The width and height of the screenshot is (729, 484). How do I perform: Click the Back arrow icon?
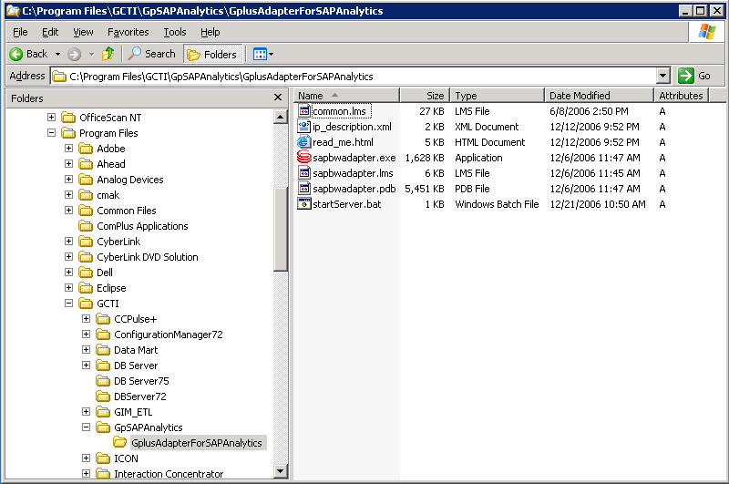tap(16, 54)
